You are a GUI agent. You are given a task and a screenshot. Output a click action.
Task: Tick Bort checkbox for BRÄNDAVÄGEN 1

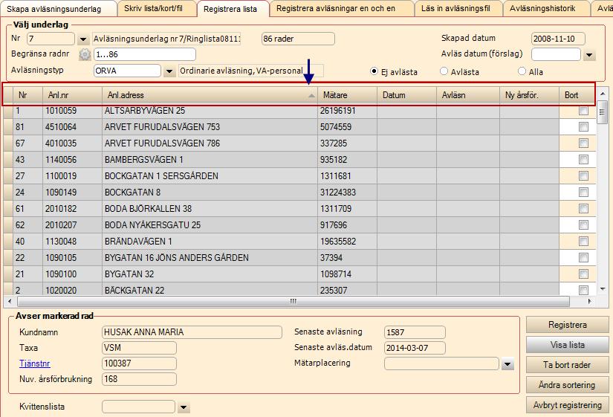pyautogui.click(x=583, y=242)
